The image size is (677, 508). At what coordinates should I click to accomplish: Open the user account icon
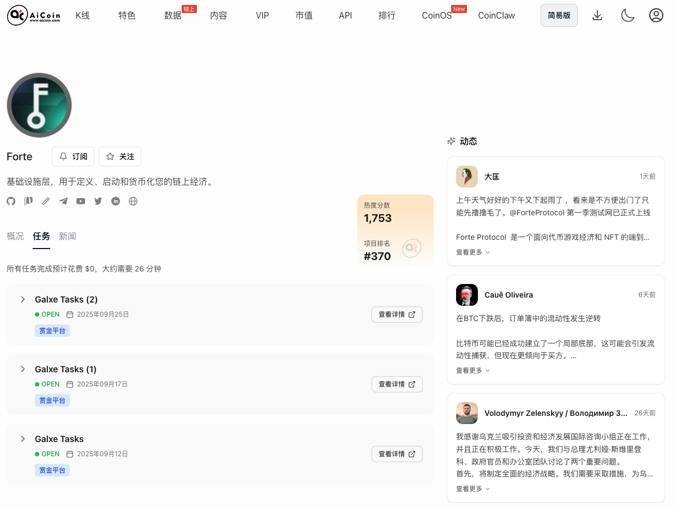(656, 15)
